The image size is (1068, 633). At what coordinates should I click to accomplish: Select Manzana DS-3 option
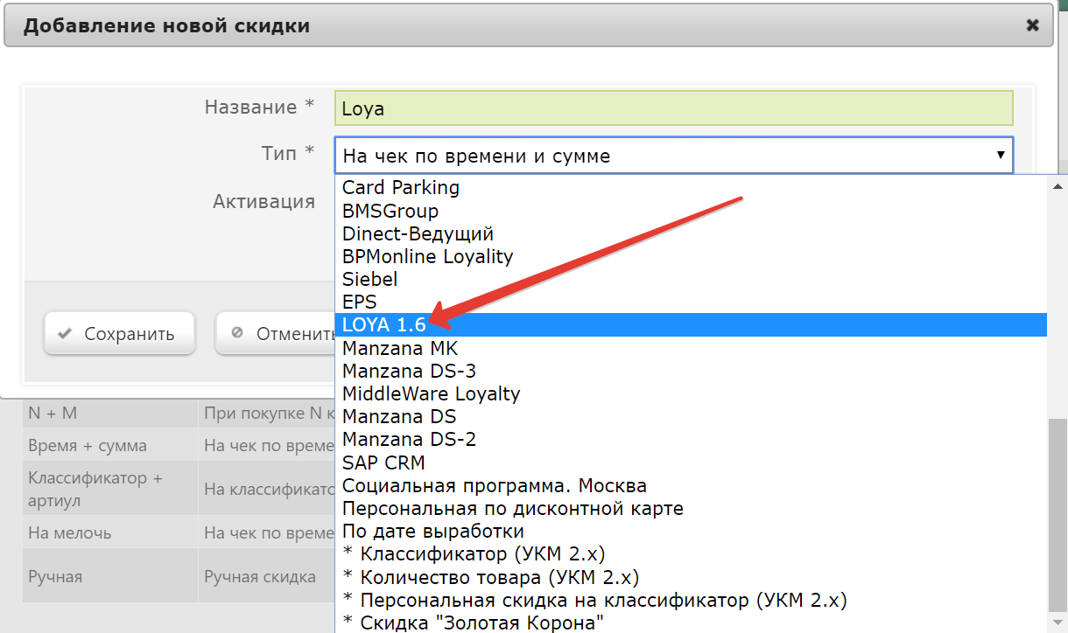coord(692,370)
